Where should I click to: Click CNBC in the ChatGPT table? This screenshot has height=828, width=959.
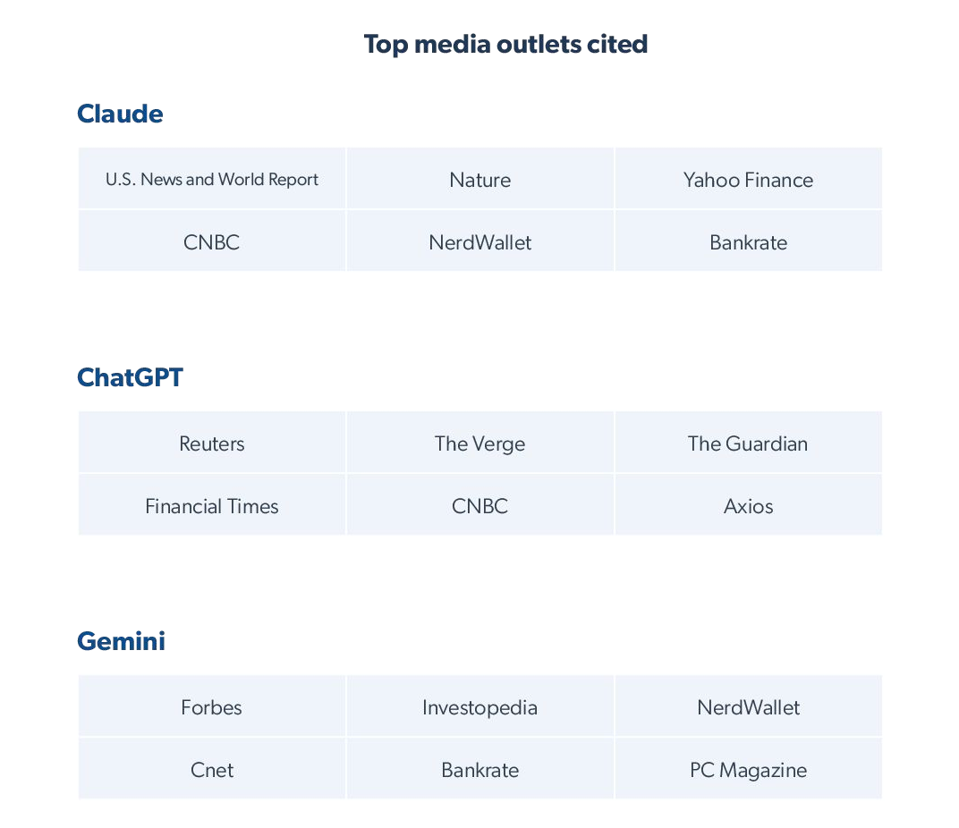480,506
